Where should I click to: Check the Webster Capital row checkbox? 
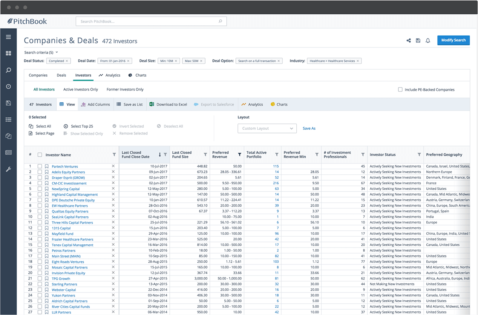point(40,290)
